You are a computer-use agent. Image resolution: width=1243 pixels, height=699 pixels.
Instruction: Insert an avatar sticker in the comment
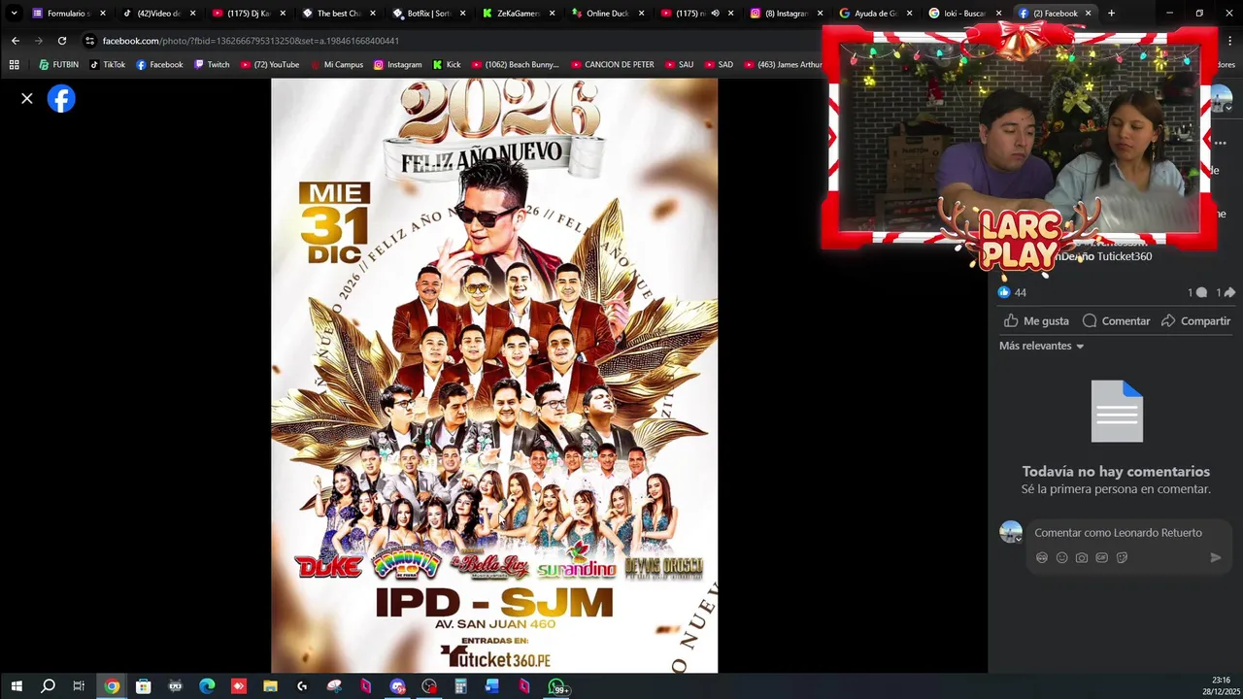tap(1042, 557)
